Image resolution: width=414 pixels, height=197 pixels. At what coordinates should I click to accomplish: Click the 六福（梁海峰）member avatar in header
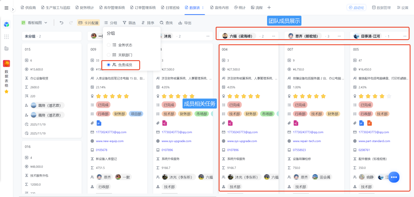(225, 36)
